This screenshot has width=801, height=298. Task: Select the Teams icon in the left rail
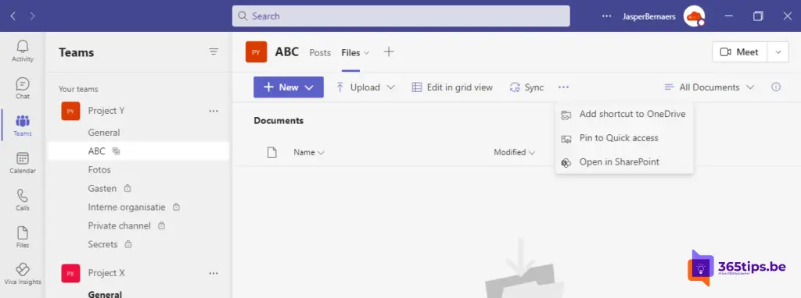point(23,126)
